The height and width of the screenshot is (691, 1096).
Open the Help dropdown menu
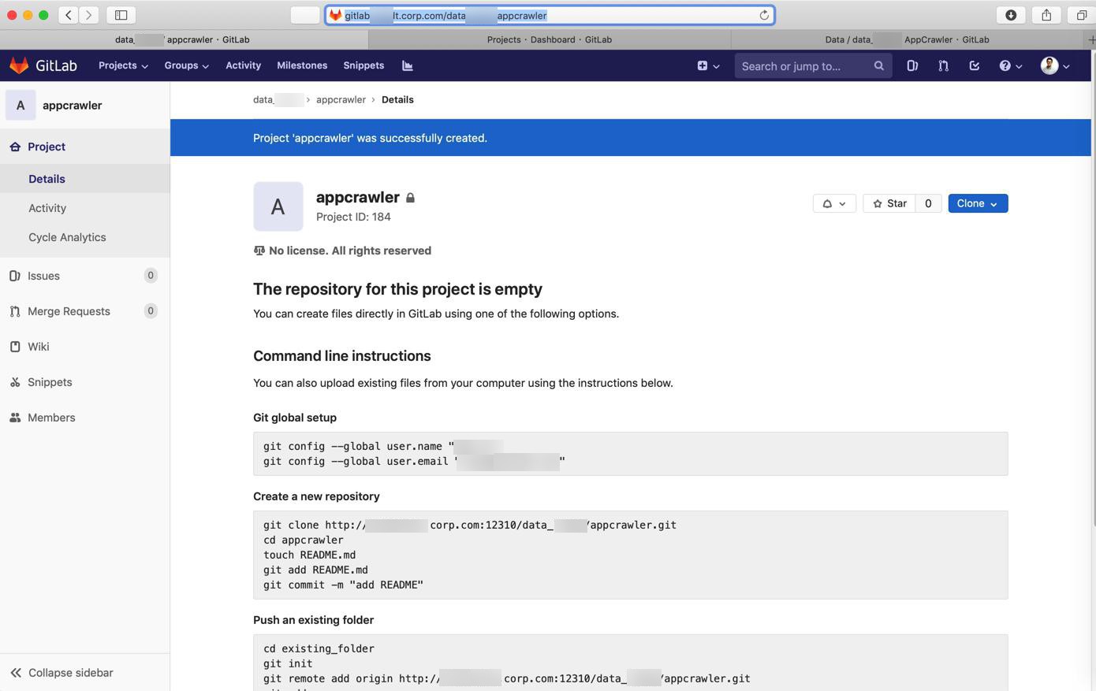point(1011,66)
